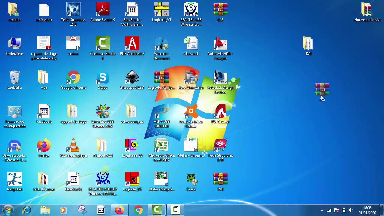This screenshot has width=384, height=216.
Task: Switch to Firefox in the taskbar
Action: (119, 210)
